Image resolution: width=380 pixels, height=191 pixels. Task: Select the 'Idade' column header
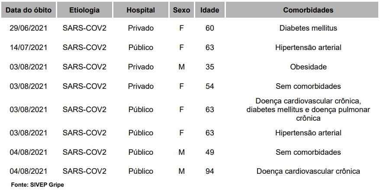(209, 10)
